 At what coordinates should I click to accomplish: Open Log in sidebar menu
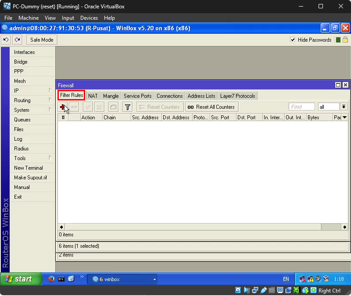32,139
